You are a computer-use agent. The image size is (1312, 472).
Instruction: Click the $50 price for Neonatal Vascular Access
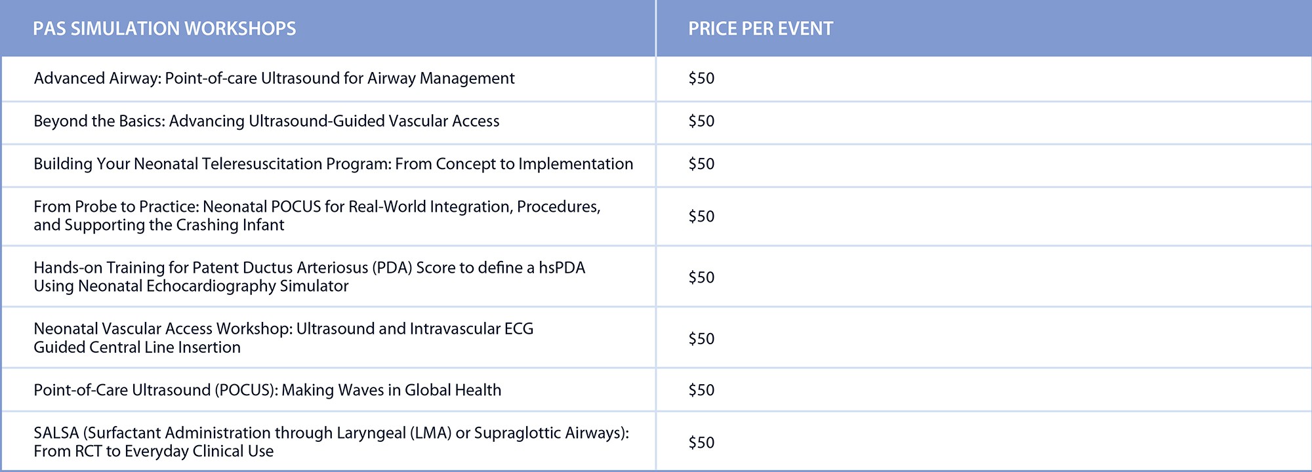701,339
